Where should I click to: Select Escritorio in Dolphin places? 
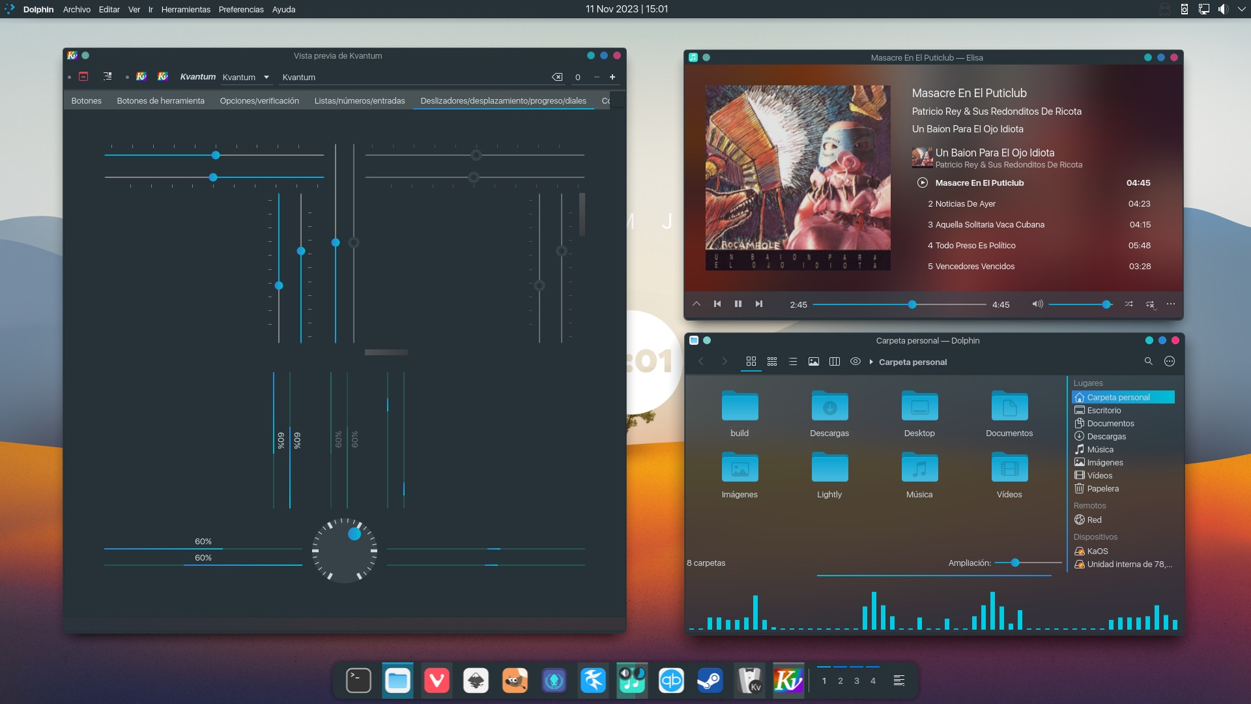pyautogui.click(x=1123, y=411)
